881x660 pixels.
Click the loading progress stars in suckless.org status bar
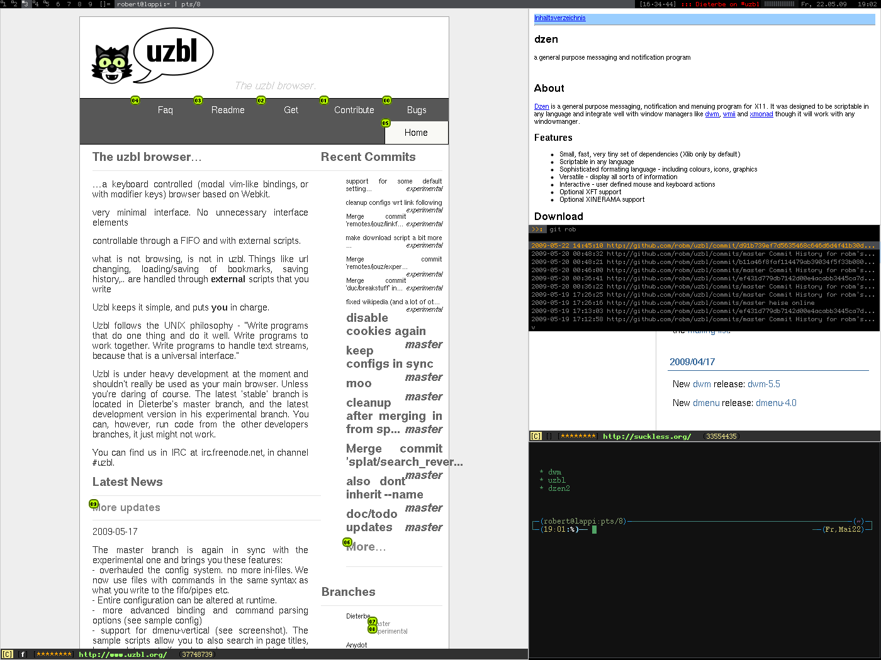click(x=578, y=436)
